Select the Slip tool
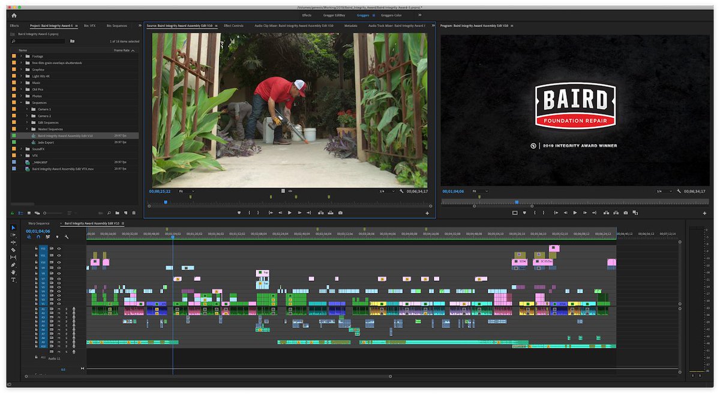The image size is (720, 395). (x=13, y=257)
